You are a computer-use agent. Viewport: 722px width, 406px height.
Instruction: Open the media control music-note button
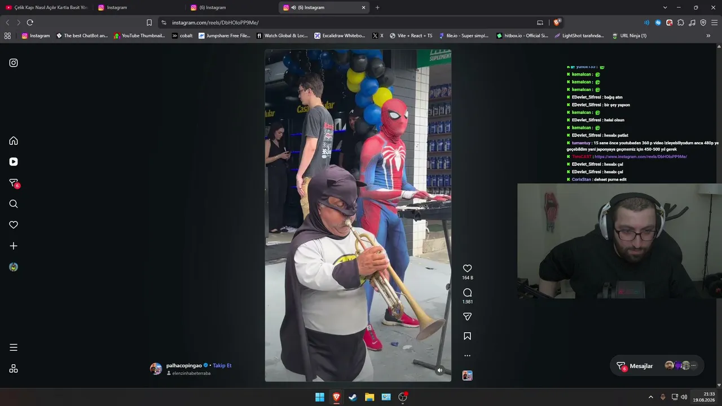692,23
